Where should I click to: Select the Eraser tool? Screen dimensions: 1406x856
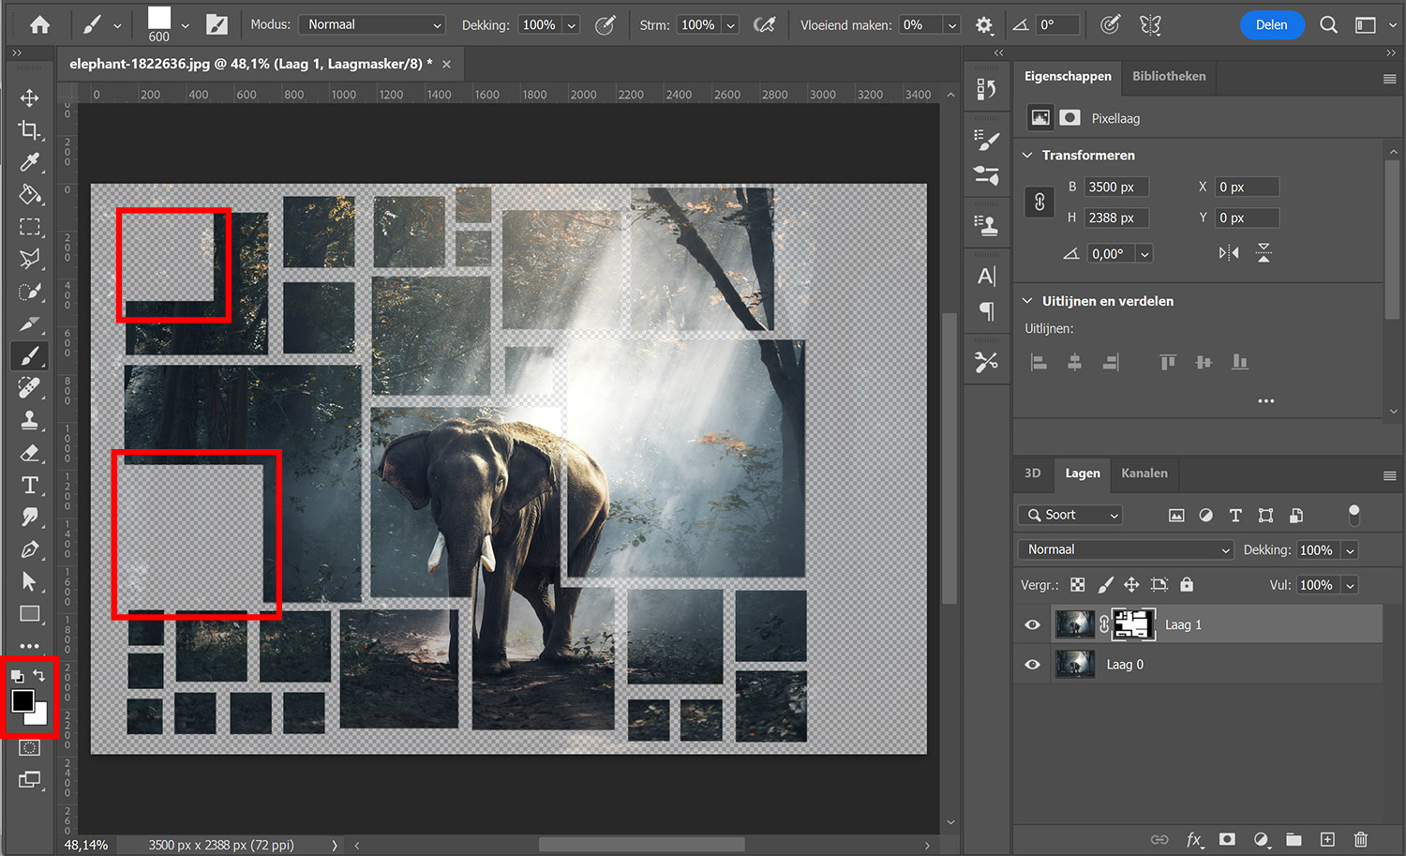pos(29,453)
